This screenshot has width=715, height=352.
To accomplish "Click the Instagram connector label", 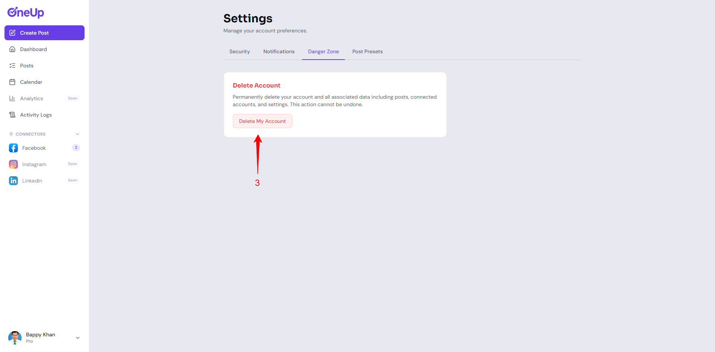I will pos(34,164).
